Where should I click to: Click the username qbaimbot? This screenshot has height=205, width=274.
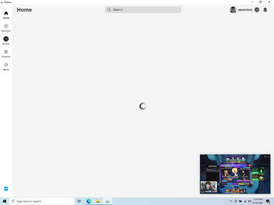245,10
